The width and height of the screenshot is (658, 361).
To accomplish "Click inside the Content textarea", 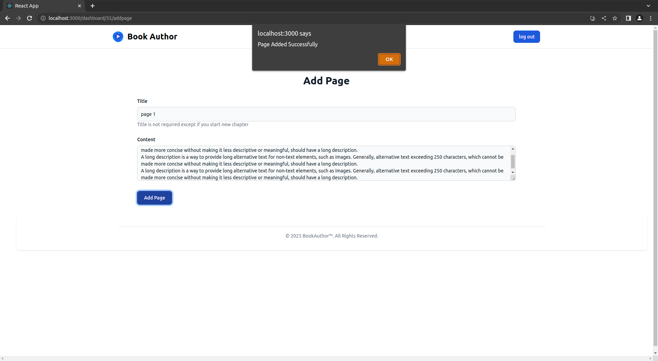I will (x=324, y=164).
